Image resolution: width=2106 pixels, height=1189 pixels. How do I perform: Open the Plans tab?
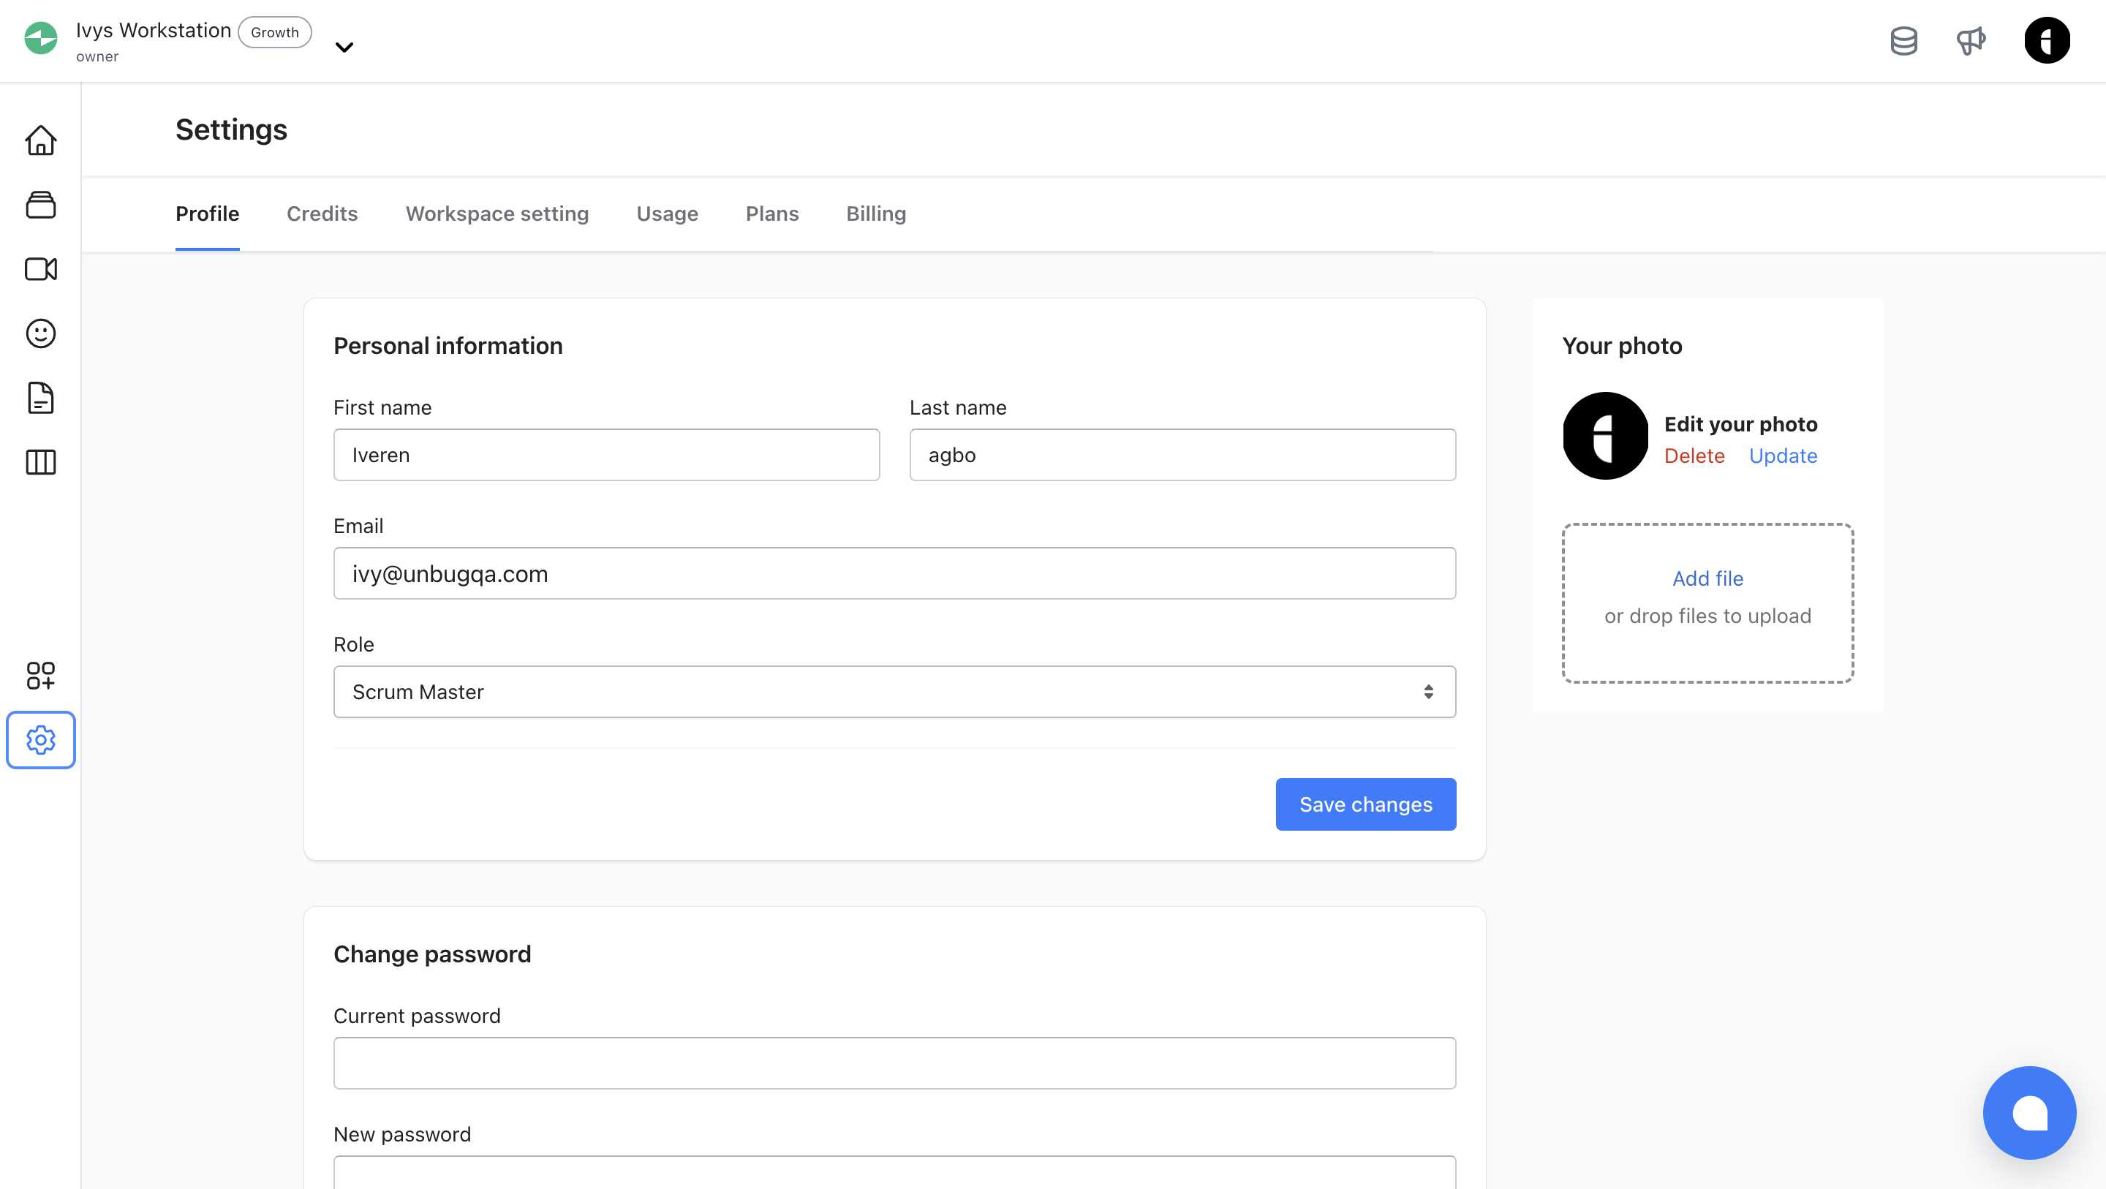pyautogui.click(x=771, y=214)
